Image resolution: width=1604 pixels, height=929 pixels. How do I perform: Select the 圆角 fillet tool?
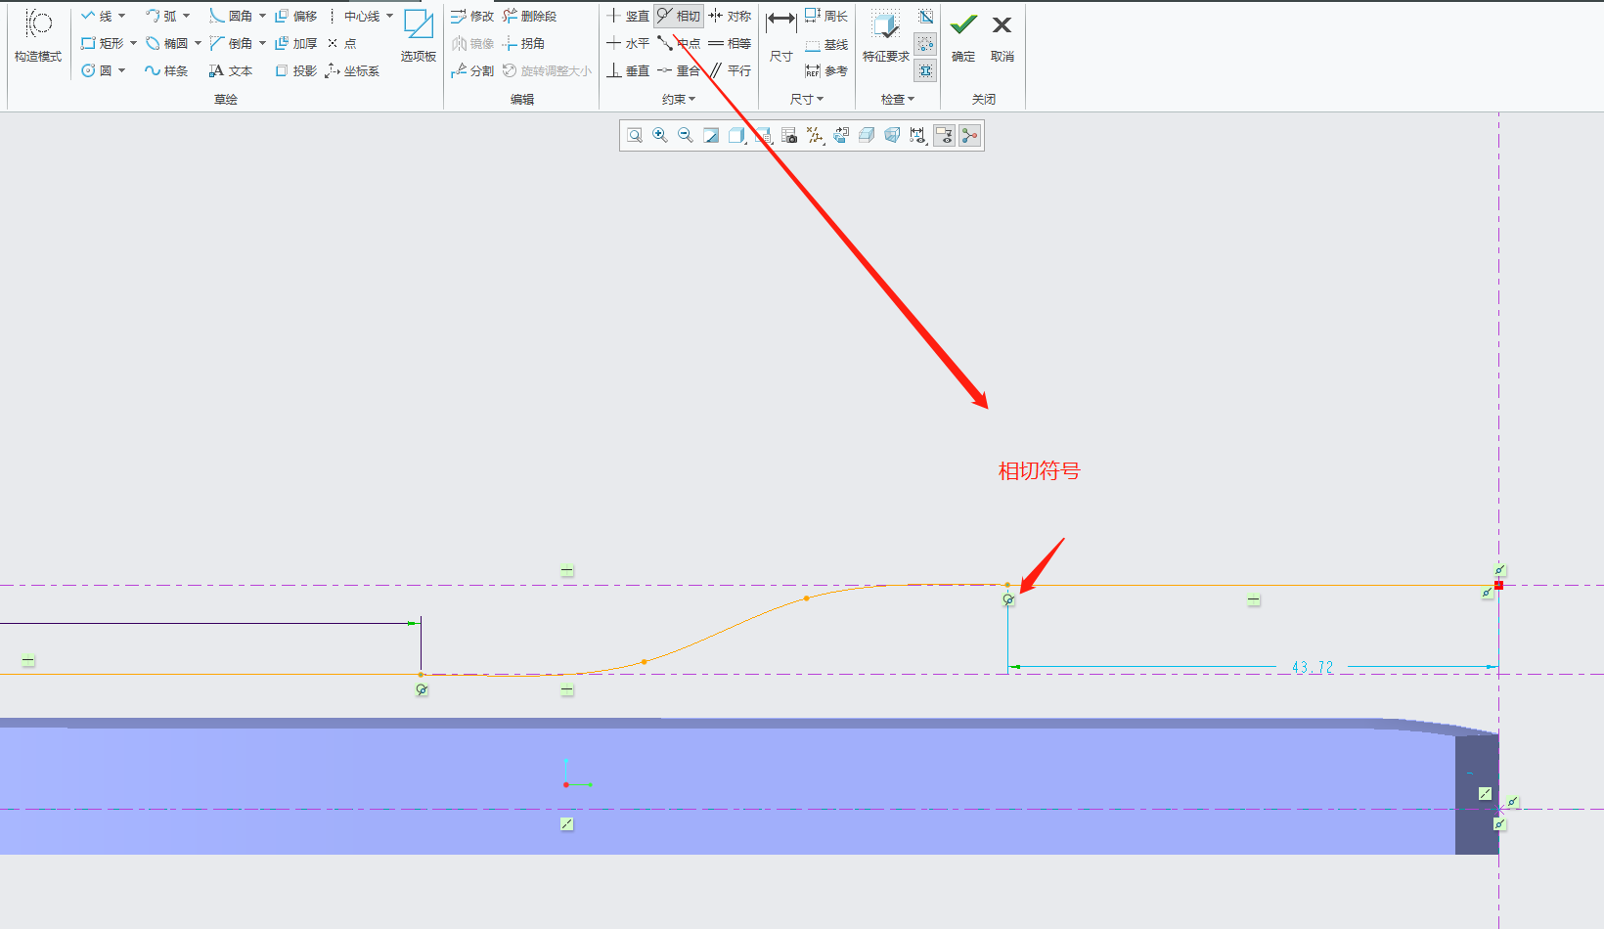click(231, 17)
